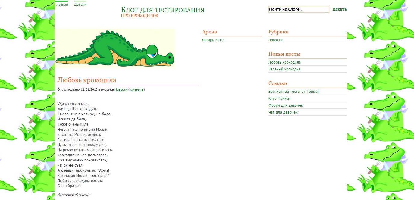The height and width of the screenshot is (200, 414).
Task: Click the blog title Блог для тестирования
Action: (162, 10)
